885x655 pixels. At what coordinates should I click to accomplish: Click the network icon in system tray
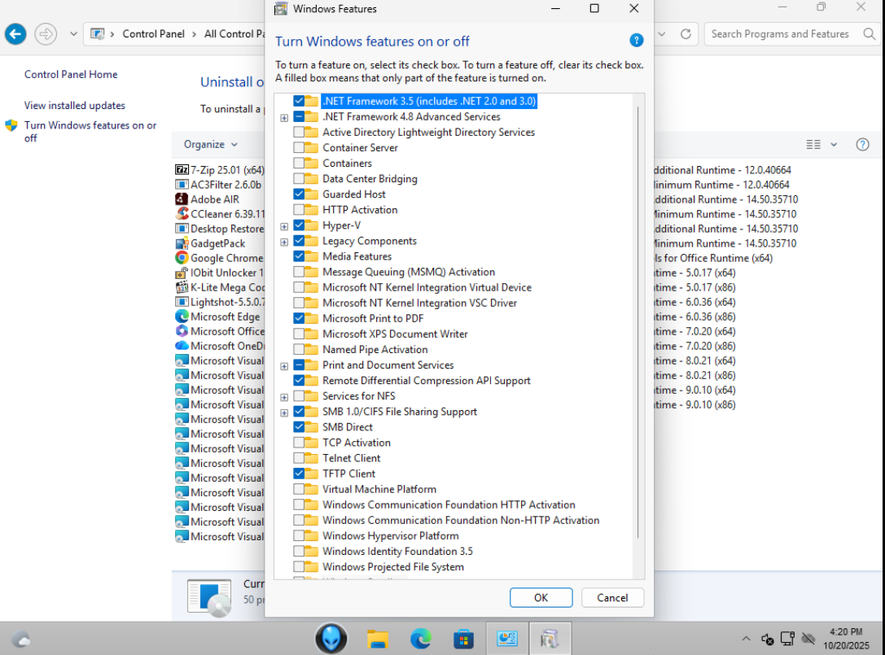(787, 639)
